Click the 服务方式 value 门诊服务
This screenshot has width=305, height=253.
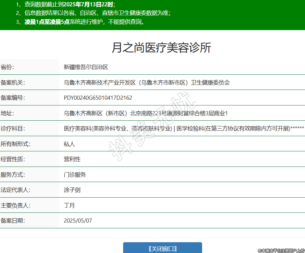(x=75, y=175)
